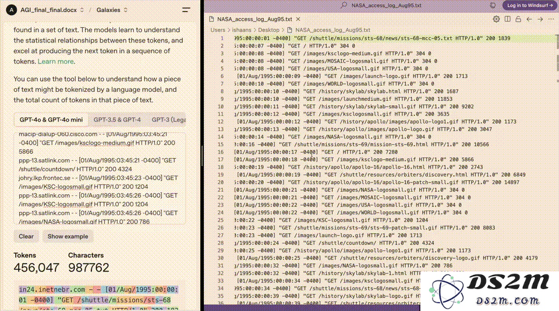The height and width of the screenshot is (311, 559).
Task: Select the GPT-4o & GPT-4o mini tab
Action: 51,120
